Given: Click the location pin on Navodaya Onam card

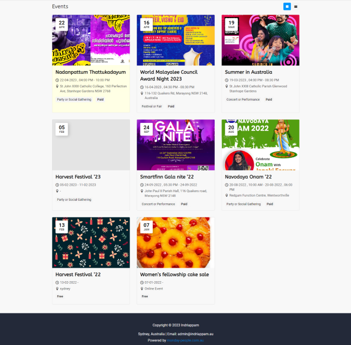Looking at the screenshot, I should tap(227, 196).
